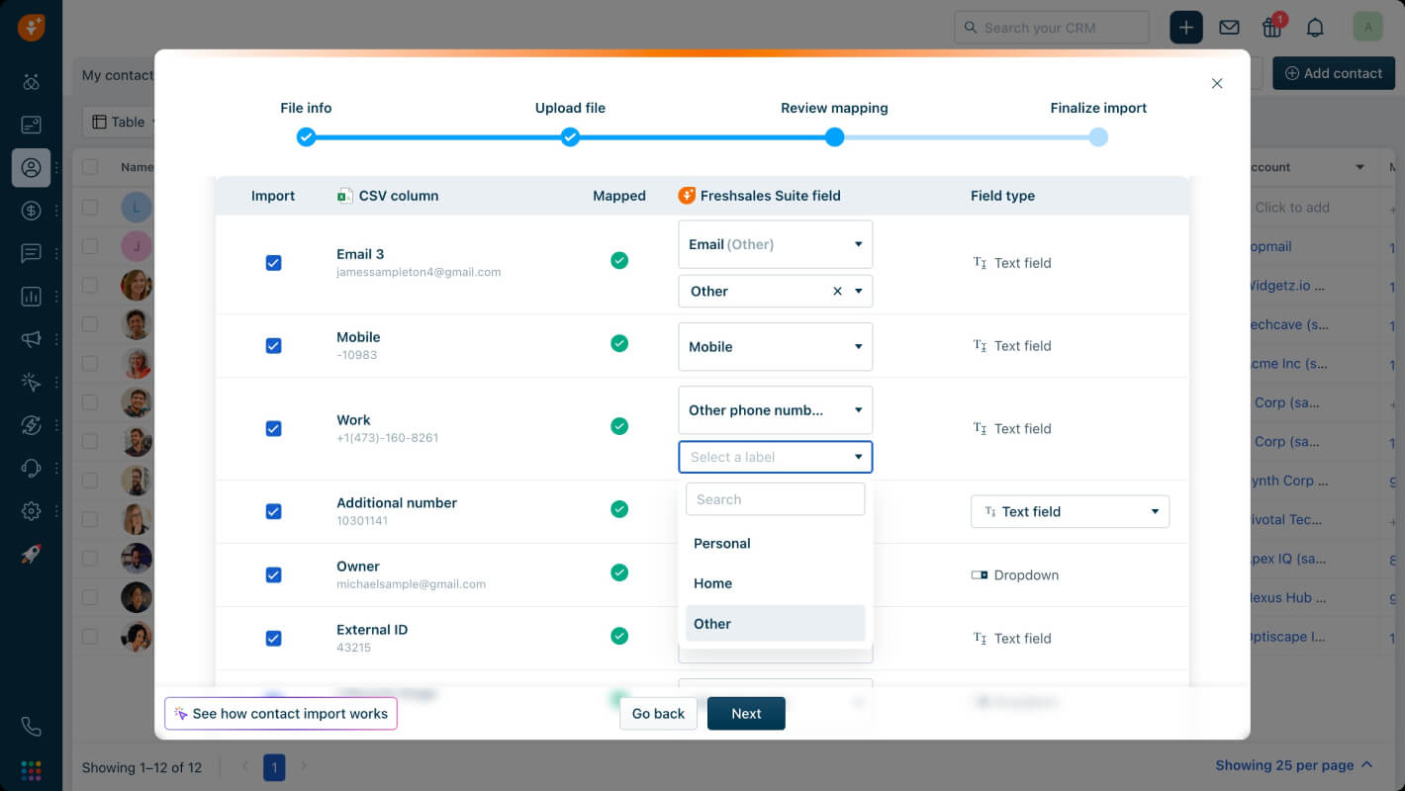Uncheck import checkbox for Work

pos(273,429)
